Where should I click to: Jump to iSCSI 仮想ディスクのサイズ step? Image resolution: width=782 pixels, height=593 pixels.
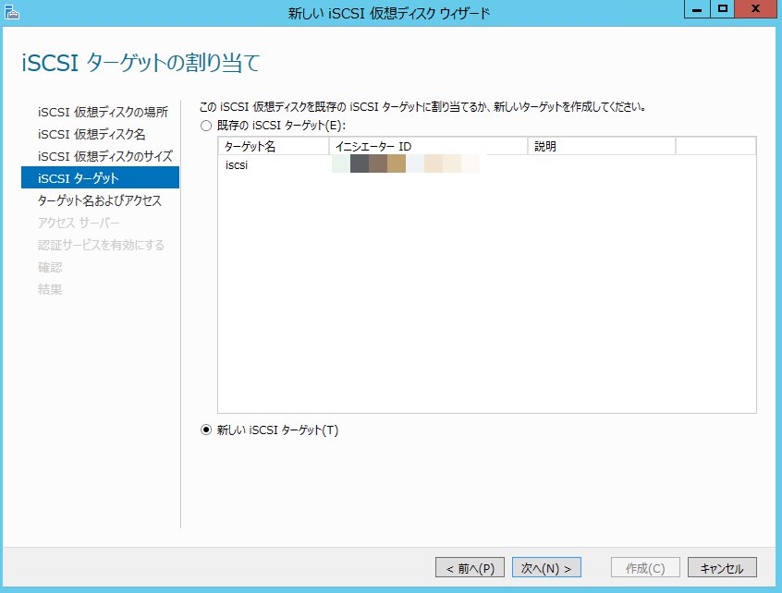click(104, 156)
